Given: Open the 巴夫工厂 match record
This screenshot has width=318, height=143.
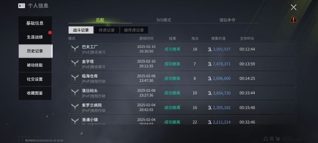Looking at the screenshot, I should click(182, 49).
